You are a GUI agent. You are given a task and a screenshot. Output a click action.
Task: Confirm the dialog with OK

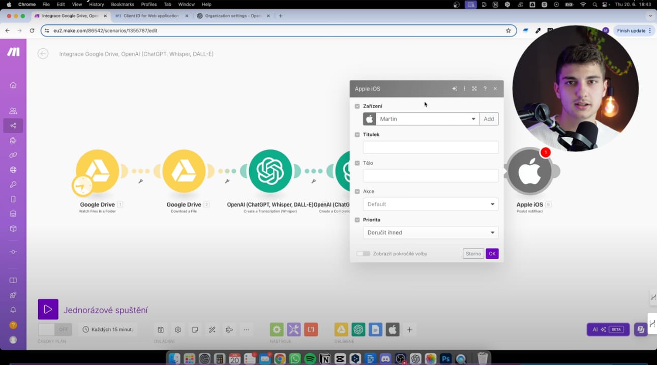(492, 254)
